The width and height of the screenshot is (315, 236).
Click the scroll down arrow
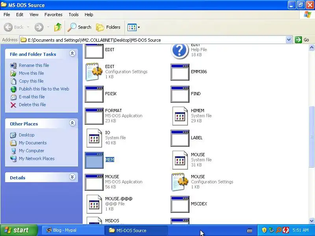(x=311, y=221)
